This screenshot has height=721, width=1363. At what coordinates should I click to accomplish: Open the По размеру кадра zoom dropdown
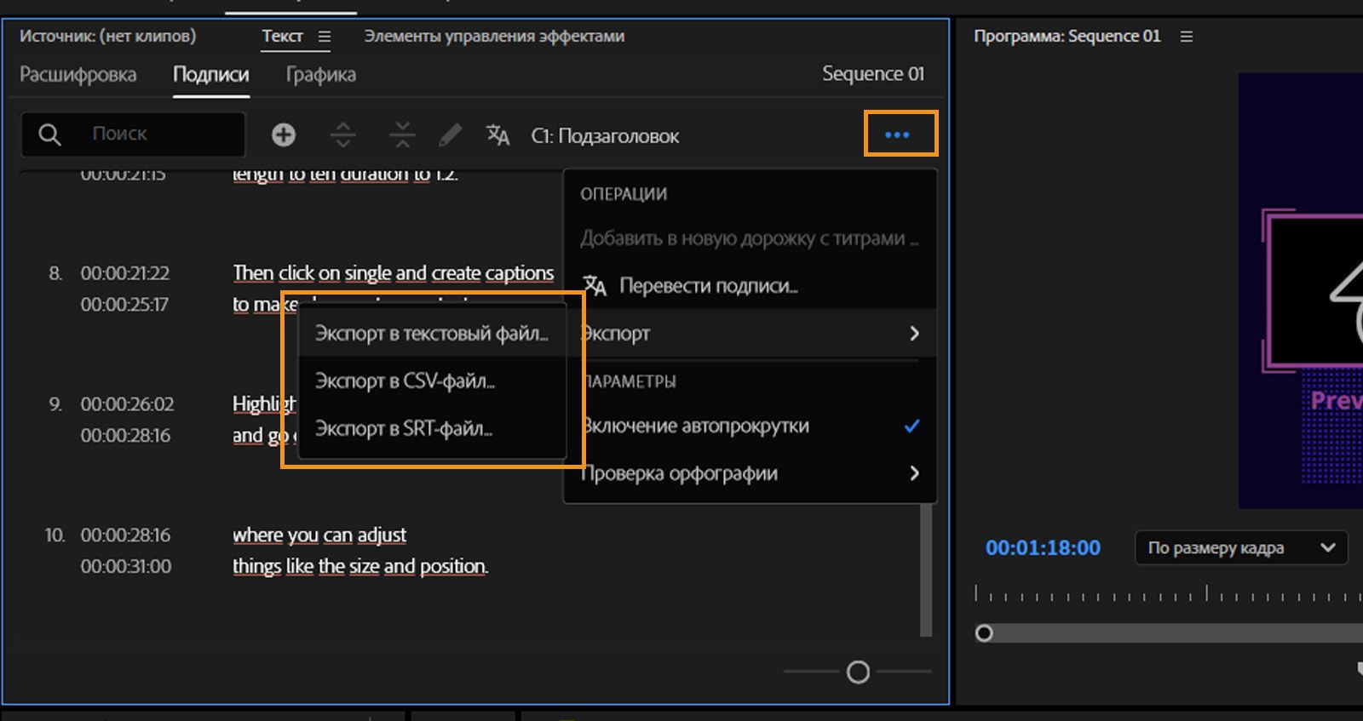(x=1241, y=547)
